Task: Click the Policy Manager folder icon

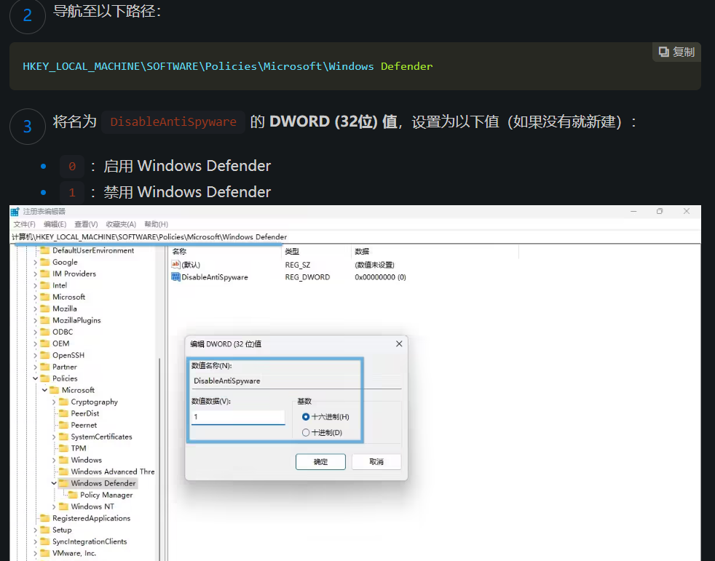Action: pyautogui.click(x=73, y=495)
